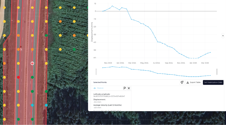The height and width of the screenshot is (125, 226).
Task: Click the P button for Point A
Action: click(x=125, y=88)
